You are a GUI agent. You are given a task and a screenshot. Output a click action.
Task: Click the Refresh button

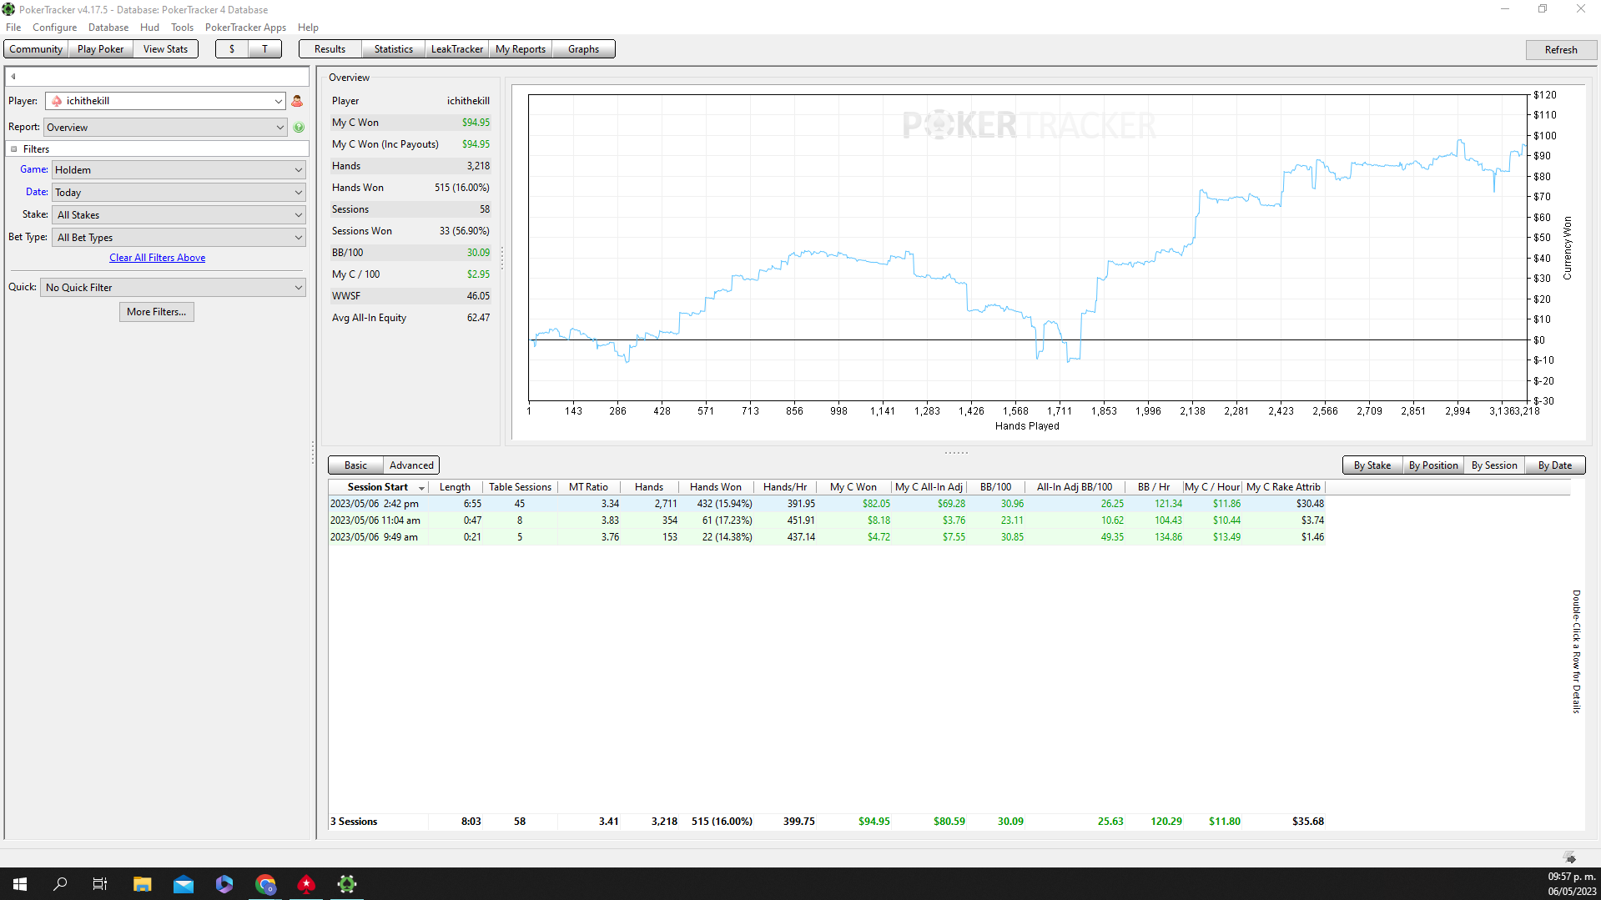[x=1560, y=50]
